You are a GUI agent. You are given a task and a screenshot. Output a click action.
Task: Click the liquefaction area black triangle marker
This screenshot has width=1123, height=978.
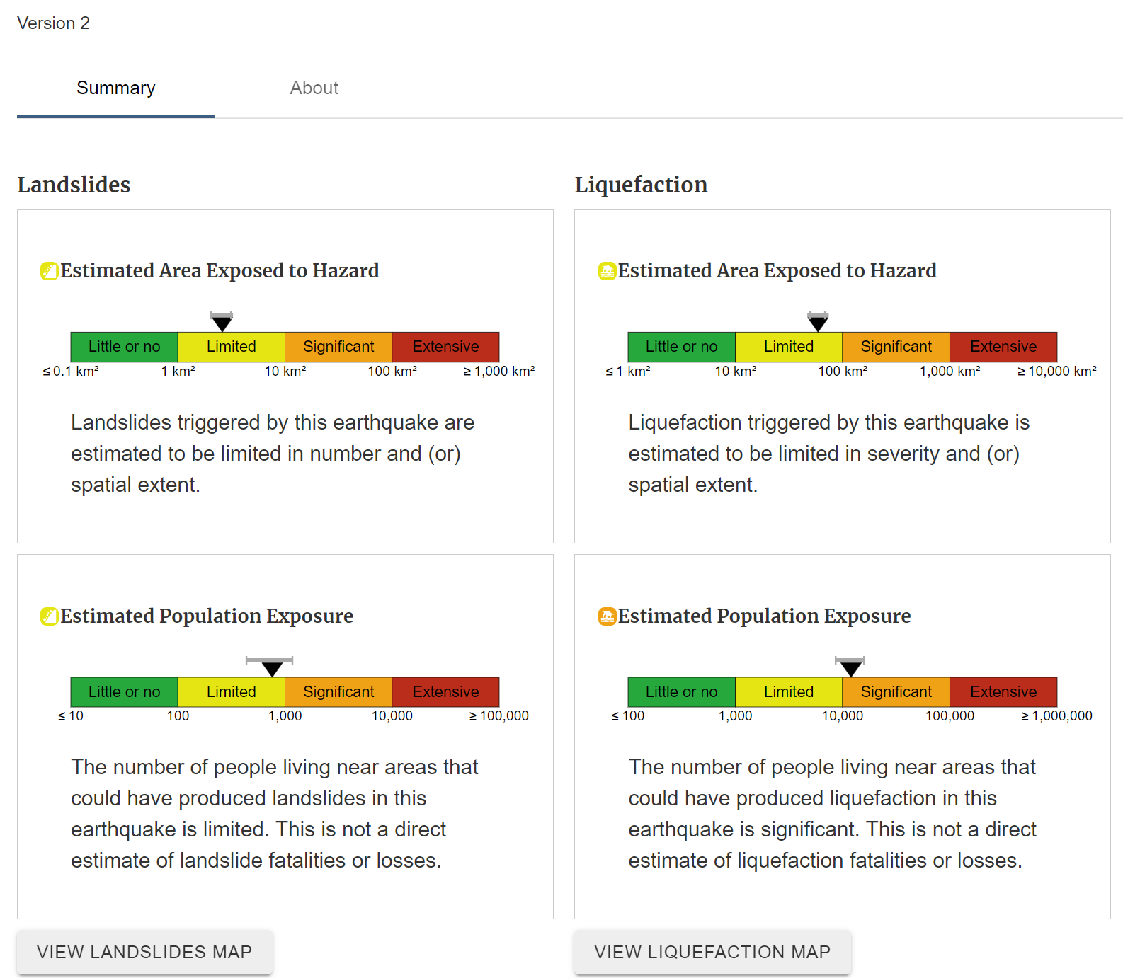coord(818,323)
